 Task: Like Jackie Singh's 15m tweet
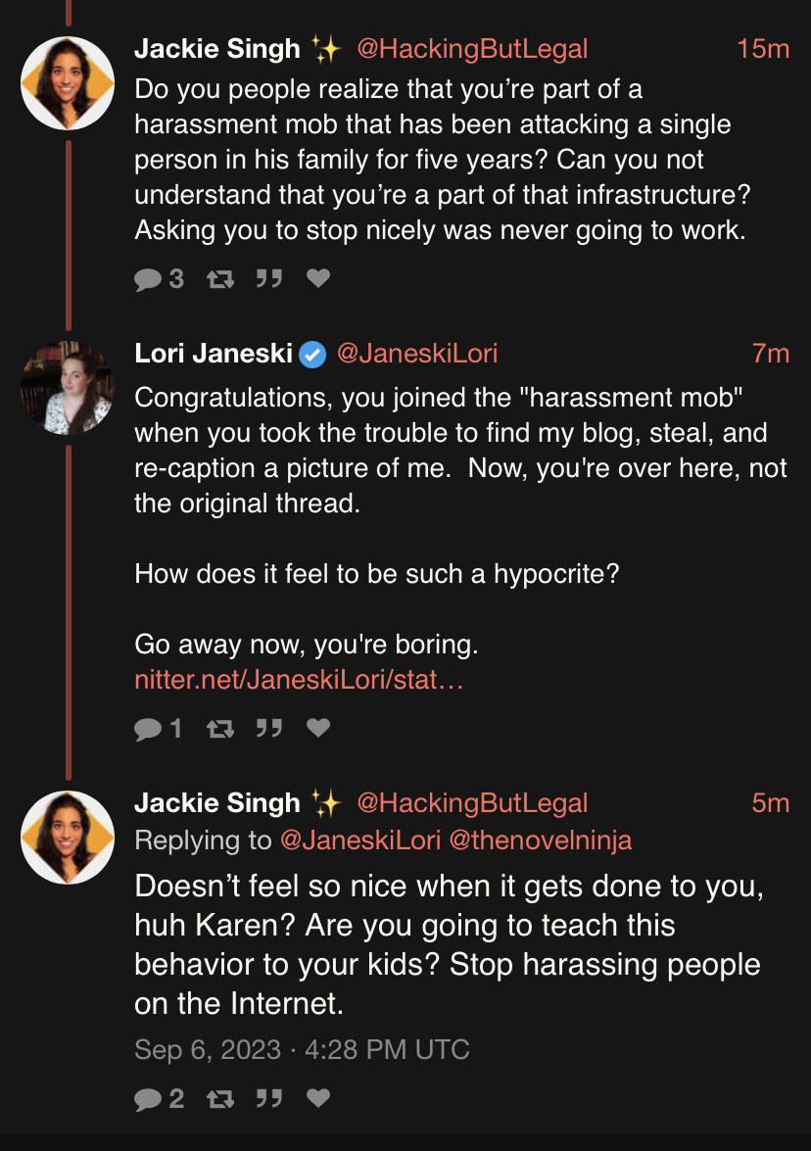tap(317, 278)
